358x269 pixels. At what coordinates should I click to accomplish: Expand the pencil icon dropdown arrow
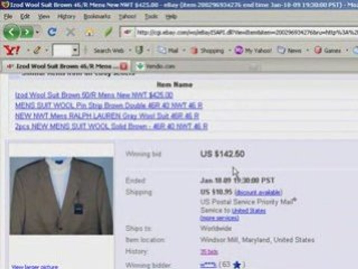pos(47,50)
